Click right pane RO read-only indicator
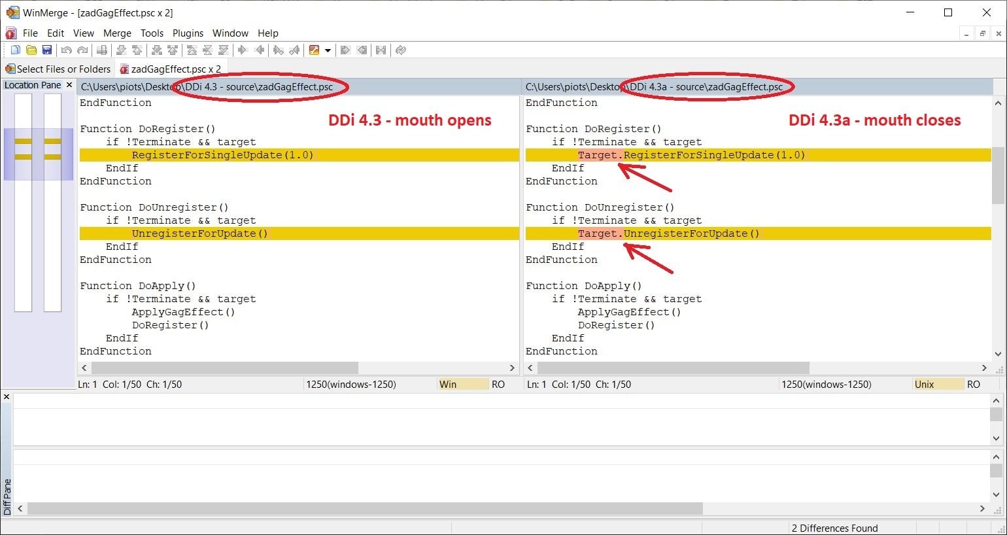This screenshot has width=1007, height=535. pos(974,385)
